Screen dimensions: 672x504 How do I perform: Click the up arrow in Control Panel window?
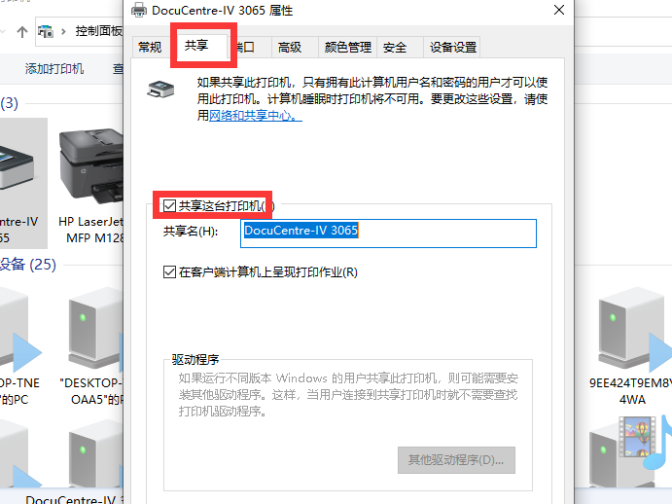21,32
